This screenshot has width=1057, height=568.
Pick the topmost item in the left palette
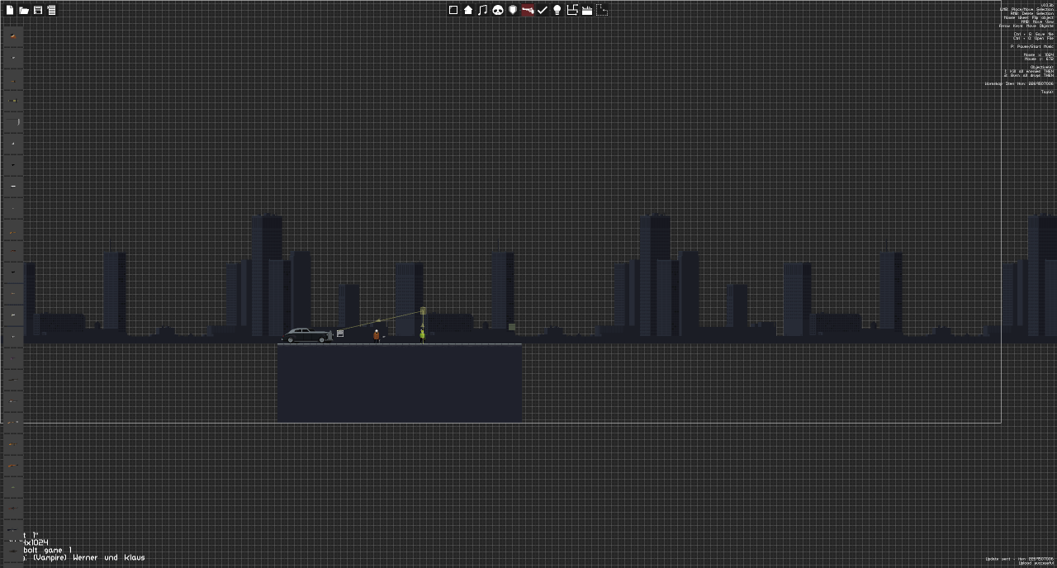[x=12, y=36]
